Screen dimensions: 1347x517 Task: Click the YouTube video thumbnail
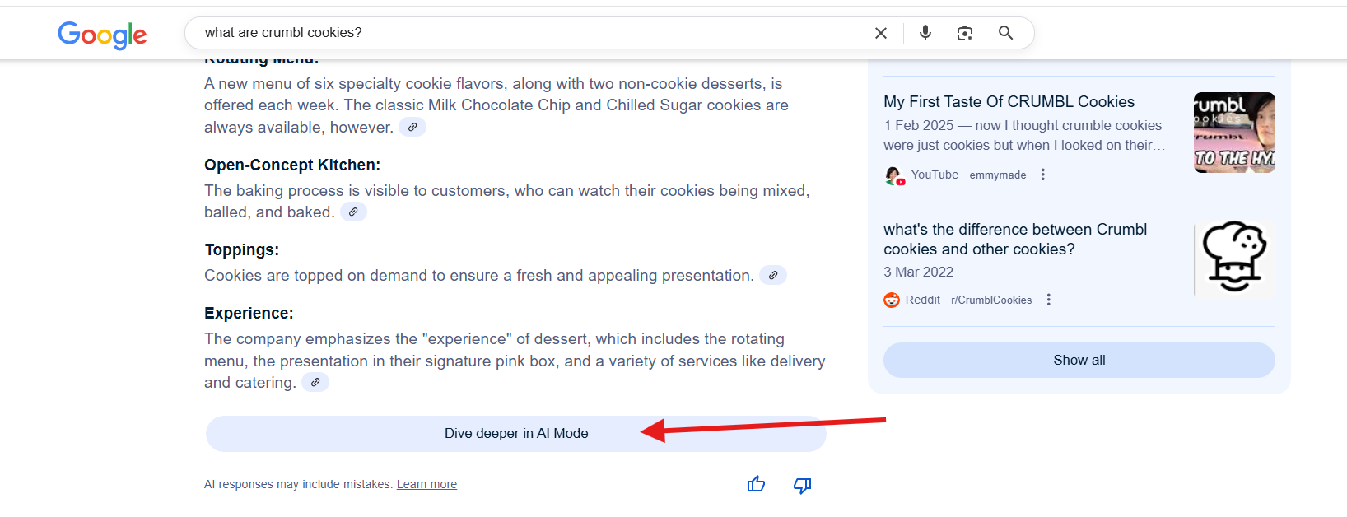1233,133
